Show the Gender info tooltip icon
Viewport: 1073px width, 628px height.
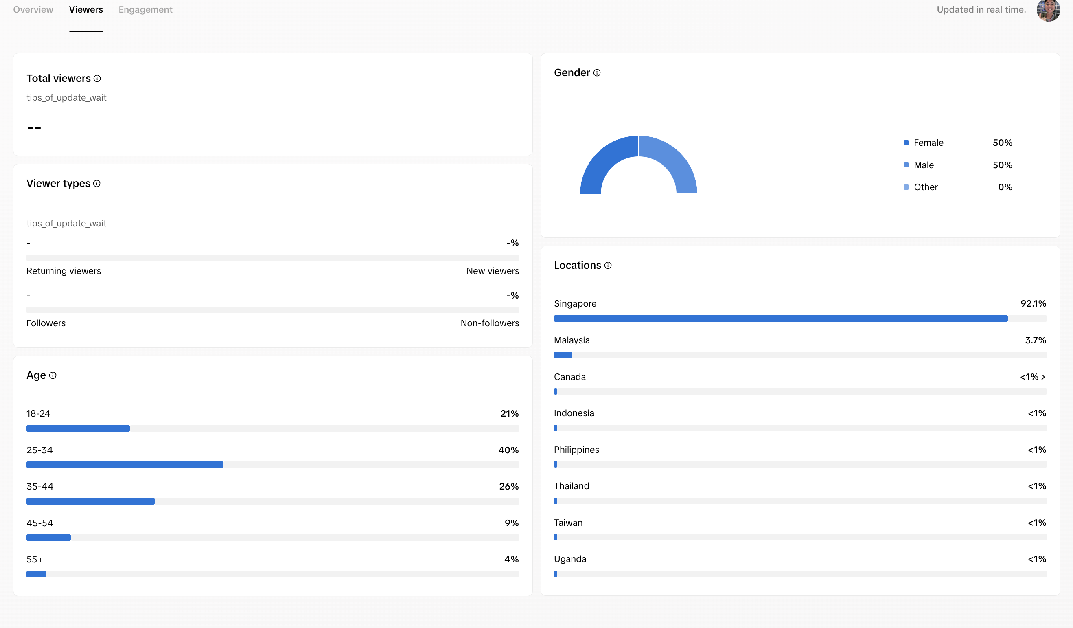click(x=597, y=73)
